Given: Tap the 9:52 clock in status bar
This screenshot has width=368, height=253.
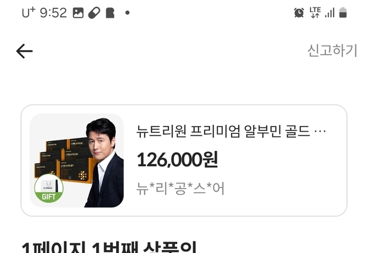Looking at the screenshot, I should [x=53, y=13].
